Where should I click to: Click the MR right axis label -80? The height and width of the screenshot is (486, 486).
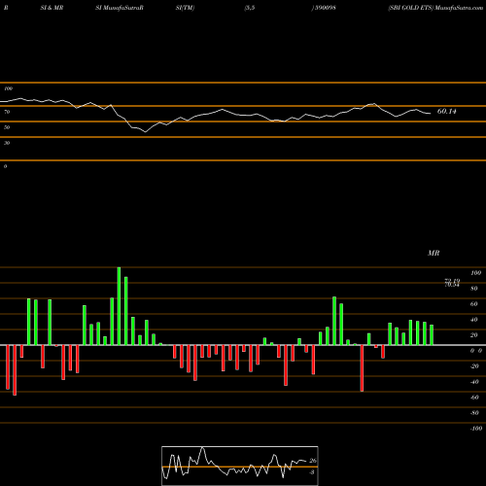tap(474, 413)
